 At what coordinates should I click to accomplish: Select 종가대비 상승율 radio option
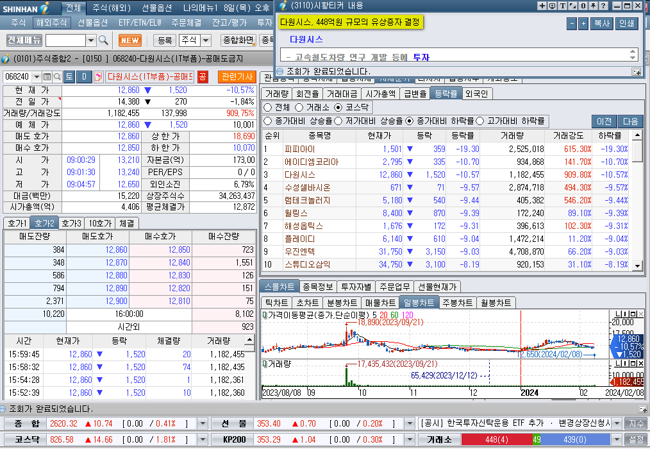tap(268, 121)
